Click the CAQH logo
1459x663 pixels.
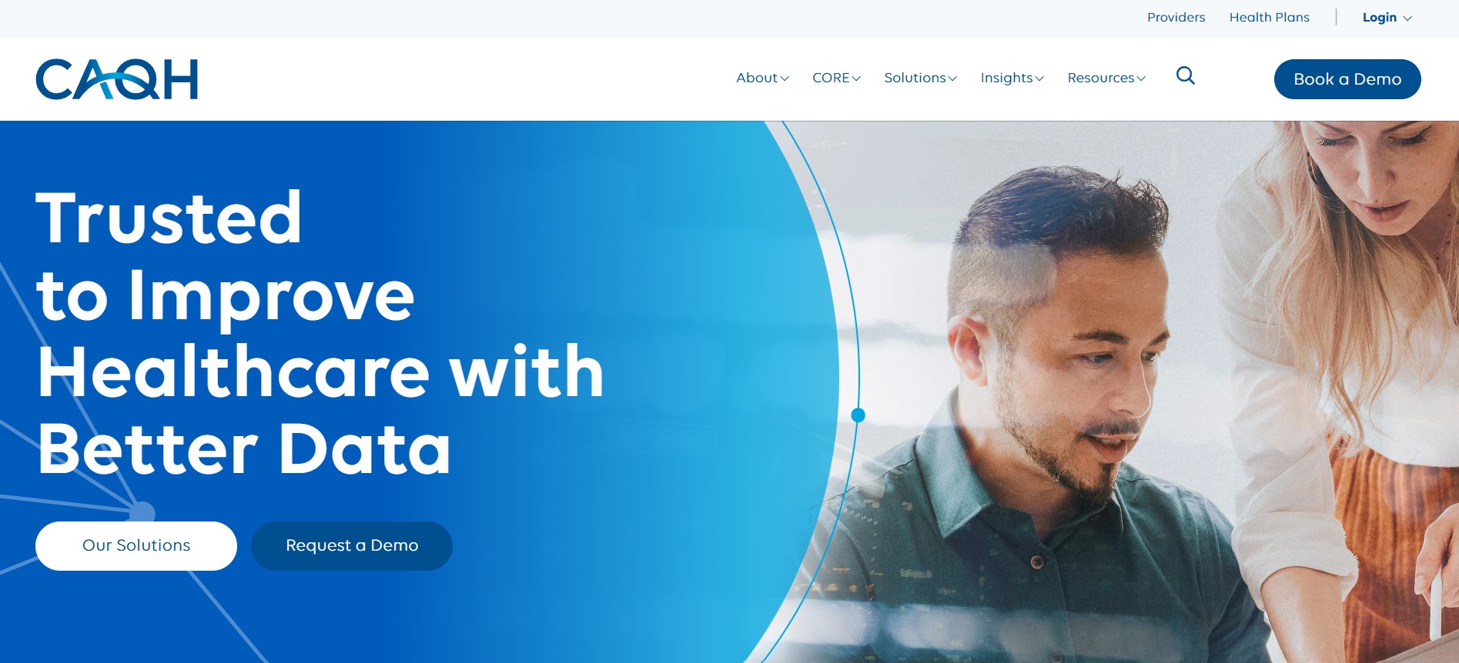(117, 79)
